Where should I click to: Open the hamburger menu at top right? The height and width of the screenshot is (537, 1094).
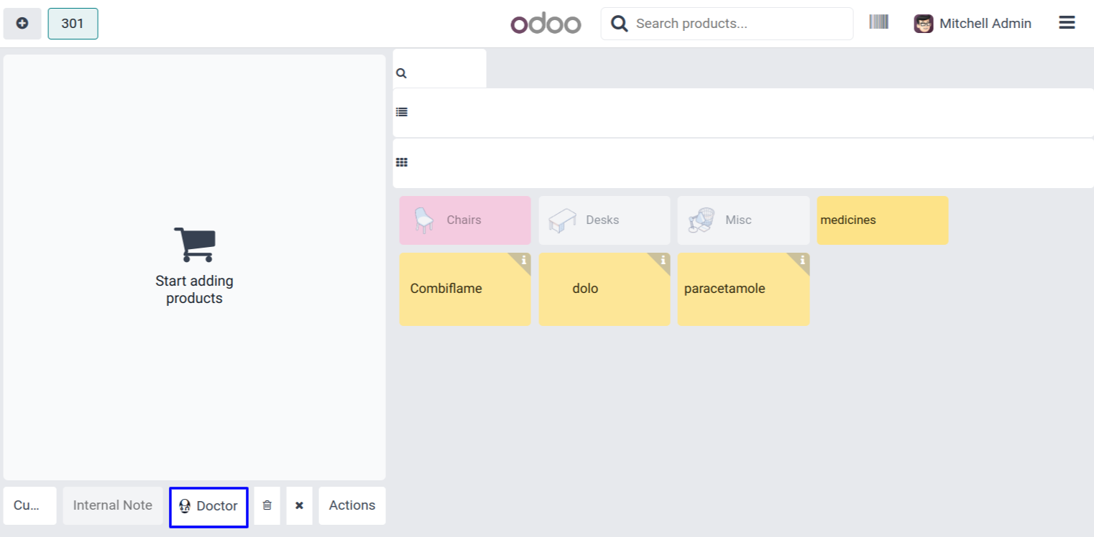coord(1067,23)
